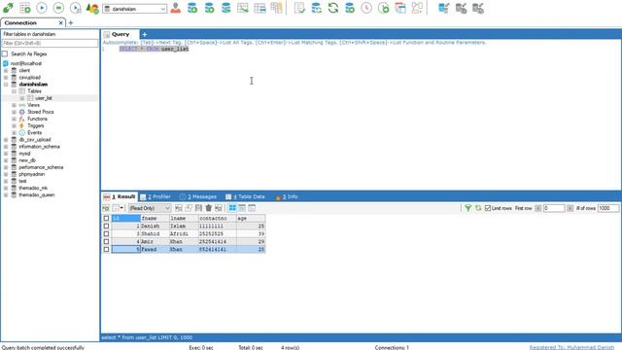Click the previous arrow beside First row
Image resolution: width=622 pixels, height=350 pixels.
(537, 208)
